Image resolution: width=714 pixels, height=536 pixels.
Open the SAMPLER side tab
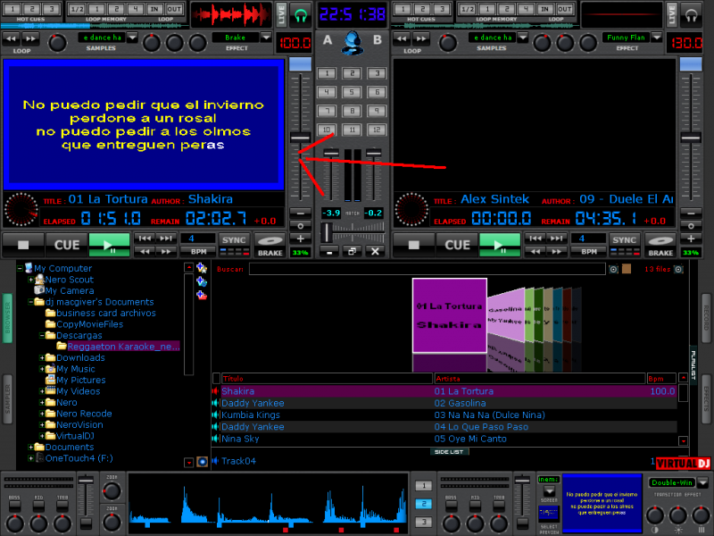[x=7, y=398]
